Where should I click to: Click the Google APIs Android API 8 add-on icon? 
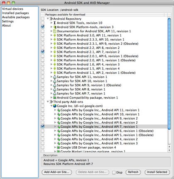coord(58,123)
